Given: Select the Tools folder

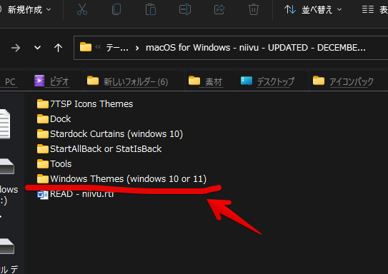Looking at the screenshot, I should pyautogui.click(x=54, y=164).
